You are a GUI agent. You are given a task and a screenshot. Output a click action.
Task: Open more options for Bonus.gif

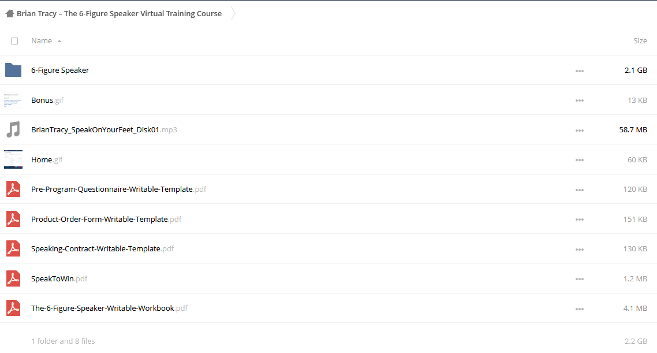coord(580,101)
